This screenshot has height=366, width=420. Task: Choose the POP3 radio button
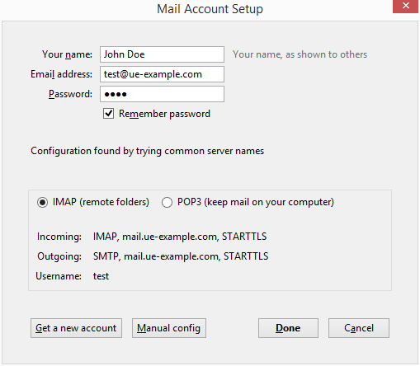[x=167, y=203]
